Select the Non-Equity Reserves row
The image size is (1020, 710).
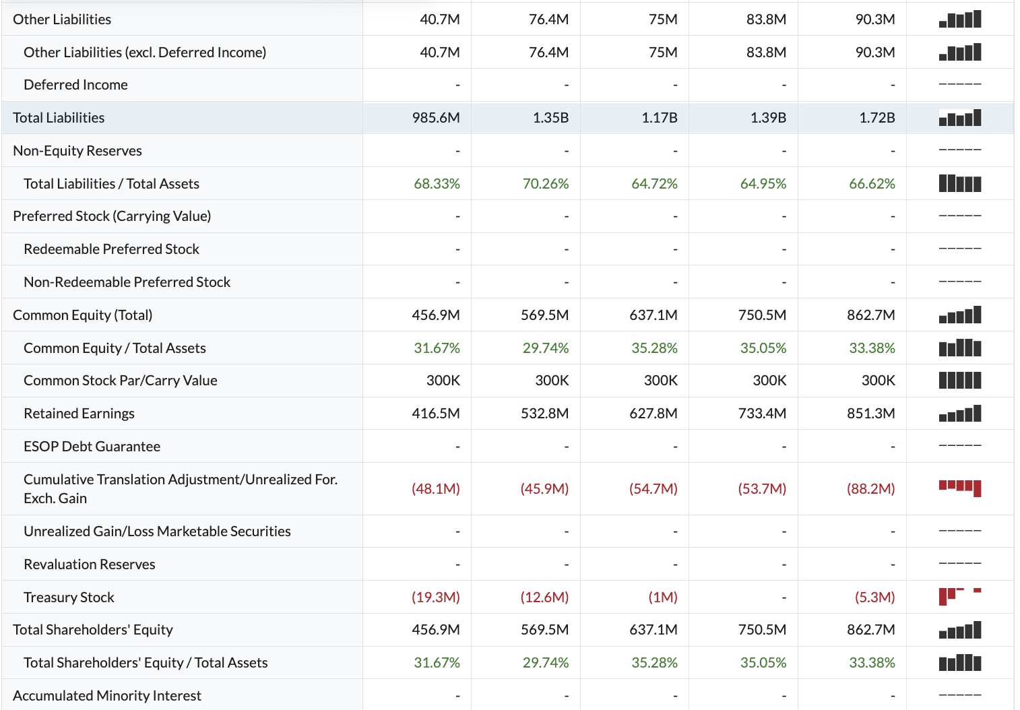pyautogui.click(x=77, y=150)
